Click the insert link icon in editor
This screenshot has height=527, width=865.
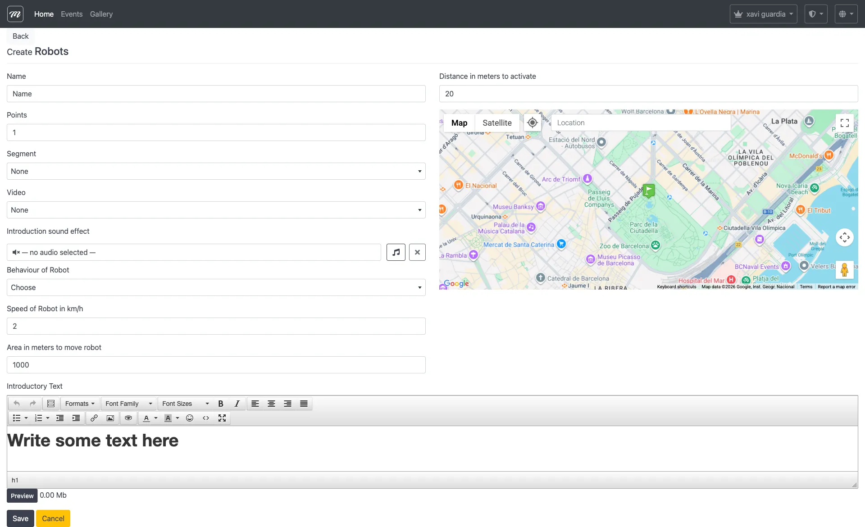pyautogui.click(x=94, y=418)
